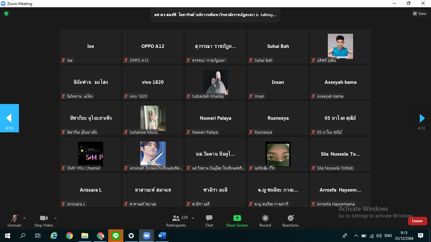Open network status in system tray
This screenshot has height=242, width=431.
[x=372, y=236]
